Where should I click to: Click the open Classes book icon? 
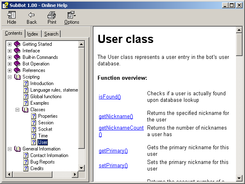(25, 110)
